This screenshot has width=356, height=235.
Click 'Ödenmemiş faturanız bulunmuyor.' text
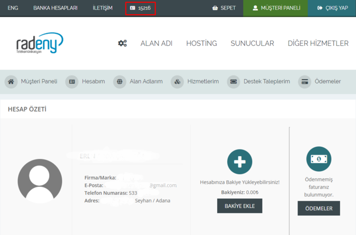tap(319, 187)
